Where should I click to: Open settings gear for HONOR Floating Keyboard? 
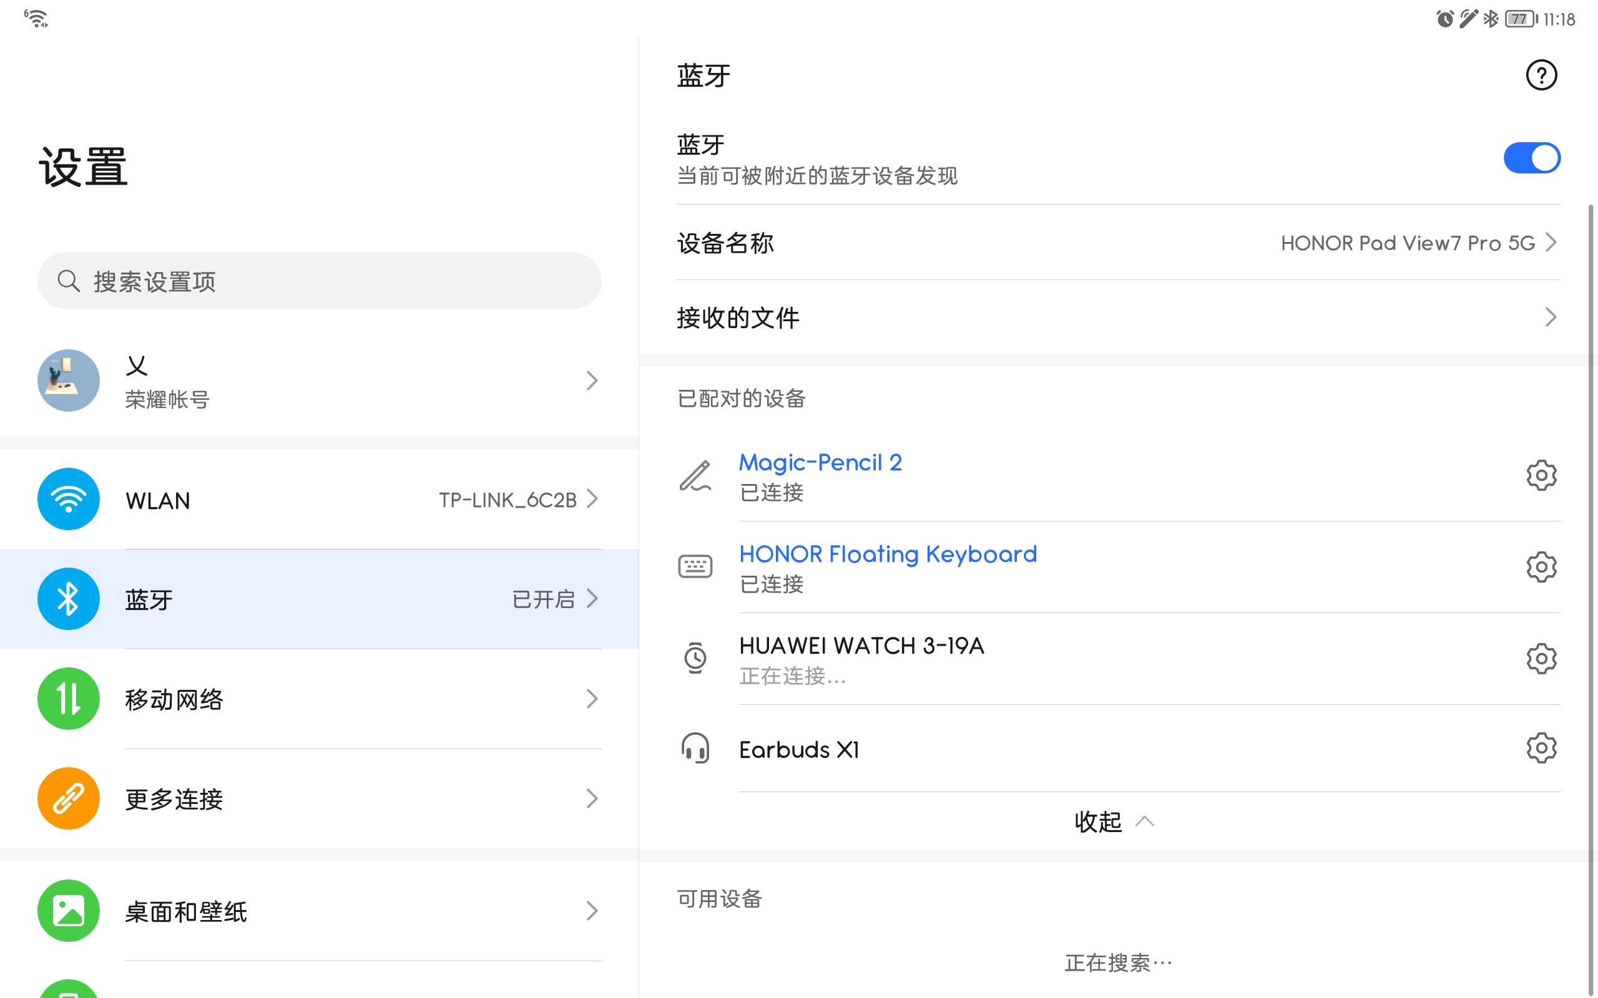(x=1541, y=567)
